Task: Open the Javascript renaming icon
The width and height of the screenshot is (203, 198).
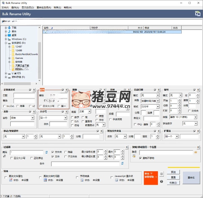Action: [x=116, y=180]
